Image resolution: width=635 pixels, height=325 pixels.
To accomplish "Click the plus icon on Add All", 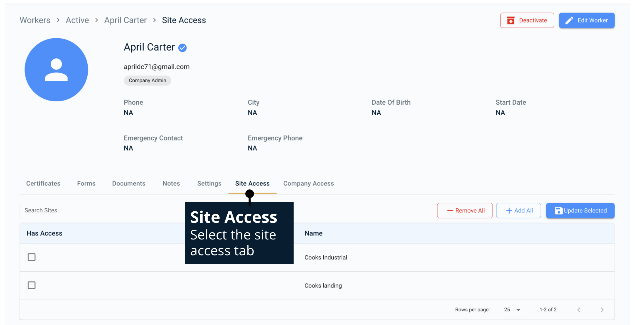I will click(509, 211).
